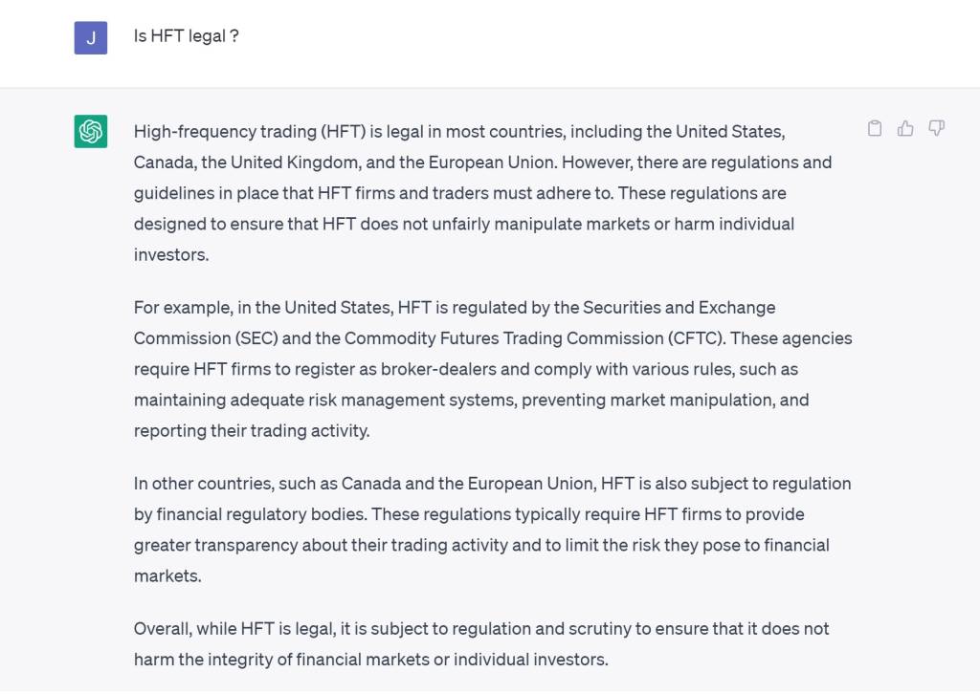Give the response a thumbs up
The height and width of the screenshot is (694, 980).
pos(905,128)
